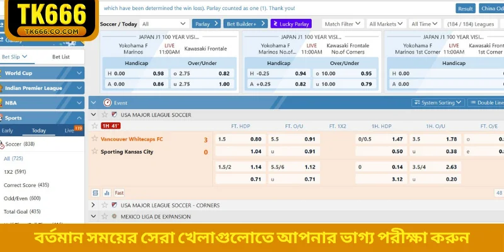Collapse the Mexico Liga de Expansion section

[93, 216]
